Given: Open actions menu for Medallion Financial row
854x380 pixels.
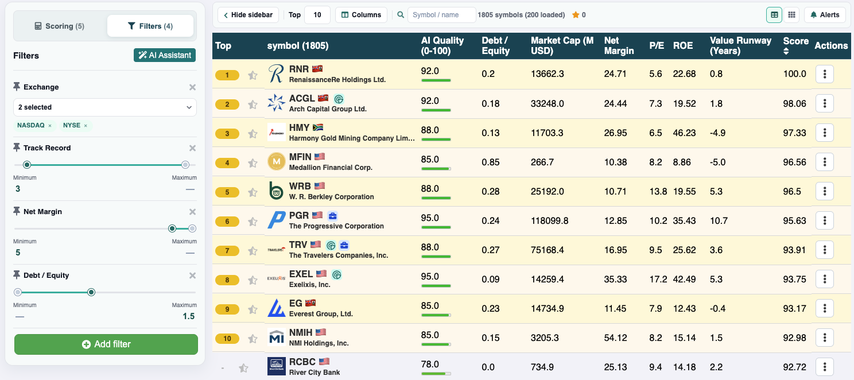Looking at the screenshot, I should click(x=824, y=162).
